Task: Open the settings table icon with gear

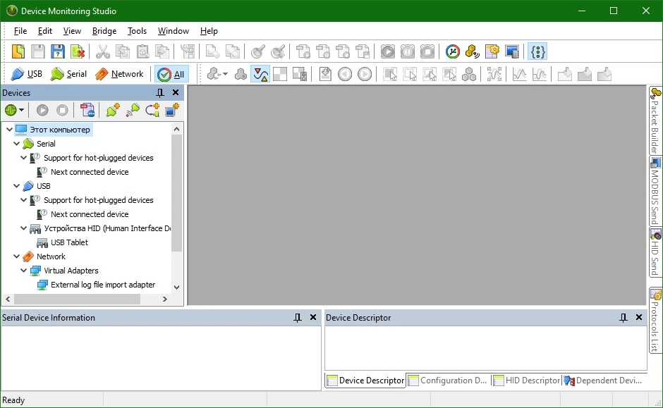Action: click(492, 51)
